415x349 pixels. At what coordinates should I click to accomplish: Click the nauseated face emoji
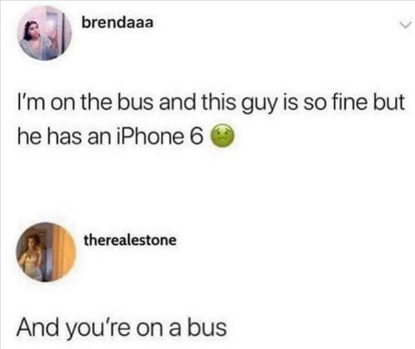point(222,136)
